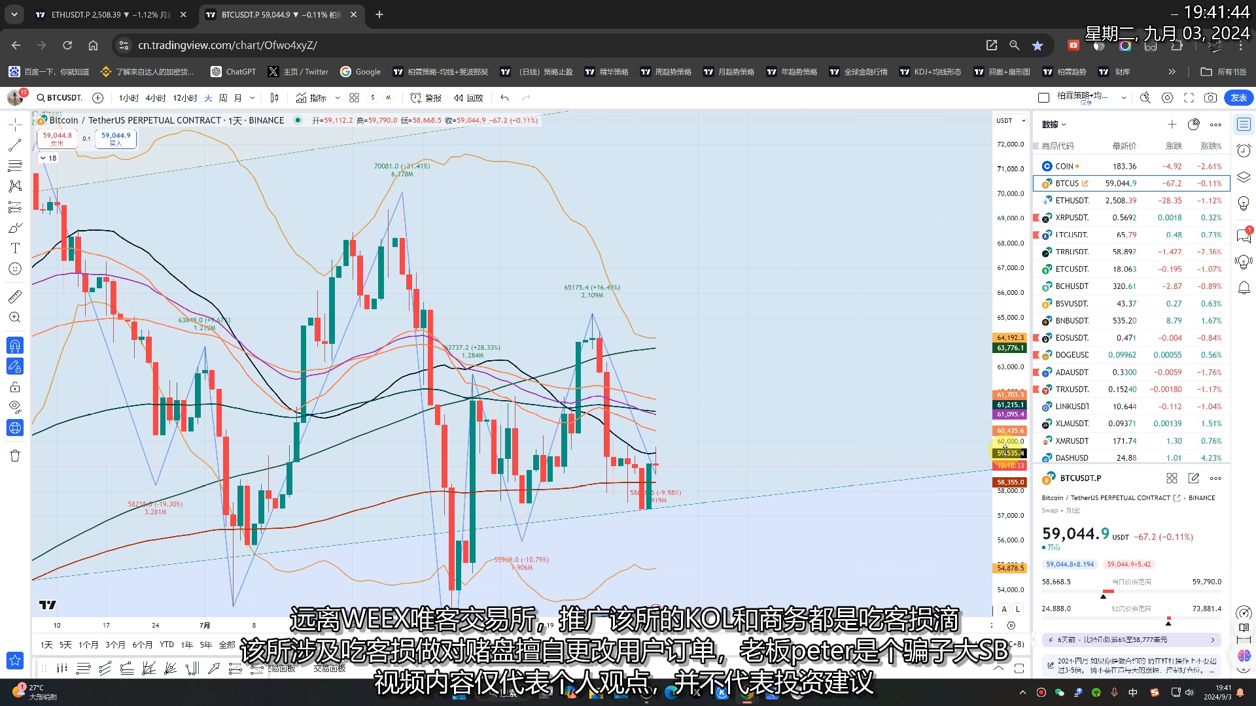Enter fullscreen chart mode

click(x=1189, y=98)
